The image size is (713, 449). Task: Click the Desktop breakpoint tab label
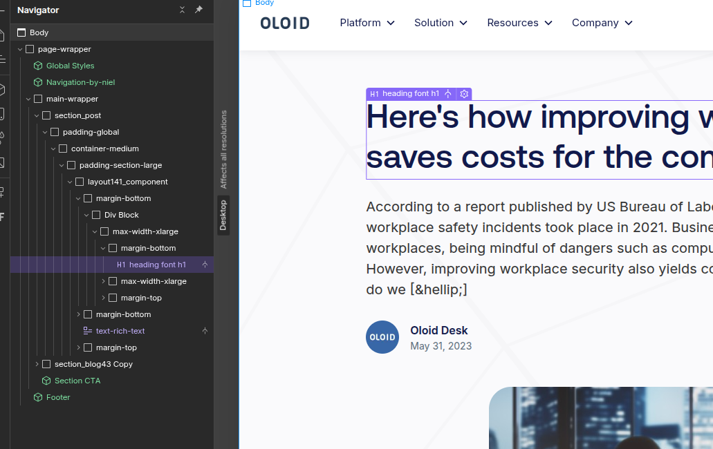(x=223, y=216)
